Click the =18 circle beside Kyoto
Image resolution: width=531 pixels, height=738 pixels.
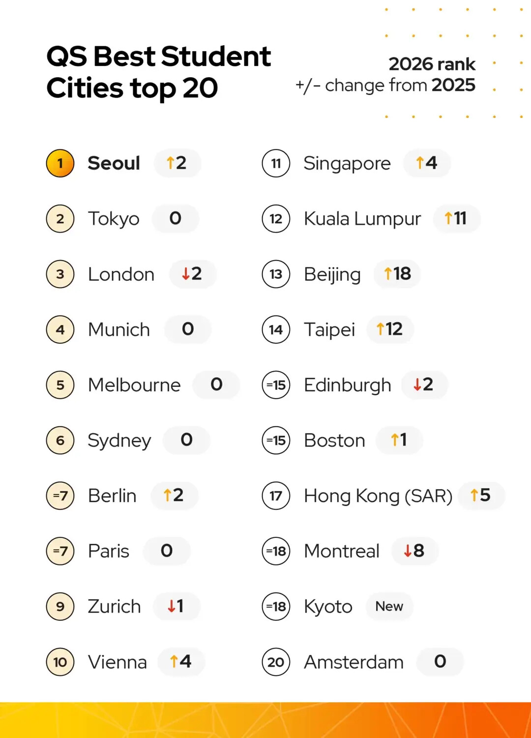point(276,606)
